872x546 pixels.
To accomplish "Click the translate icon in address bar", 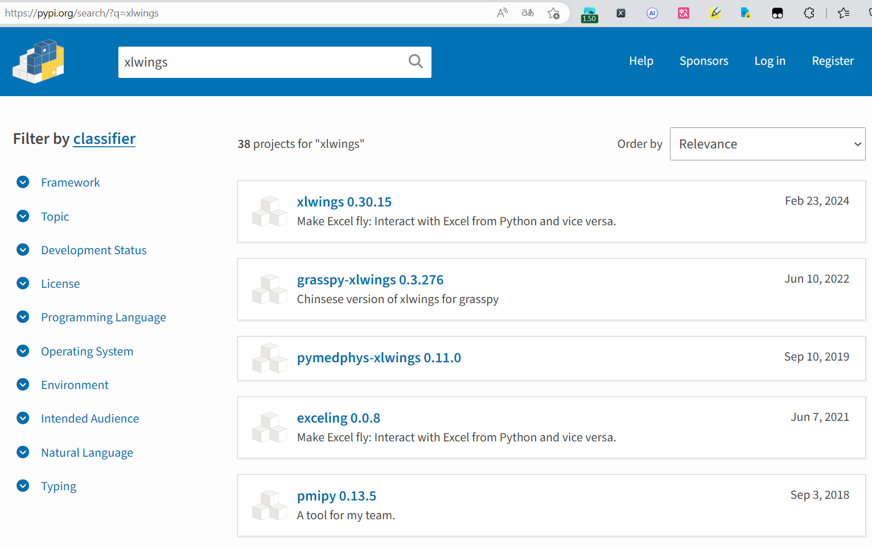I will tap(528, 13).
